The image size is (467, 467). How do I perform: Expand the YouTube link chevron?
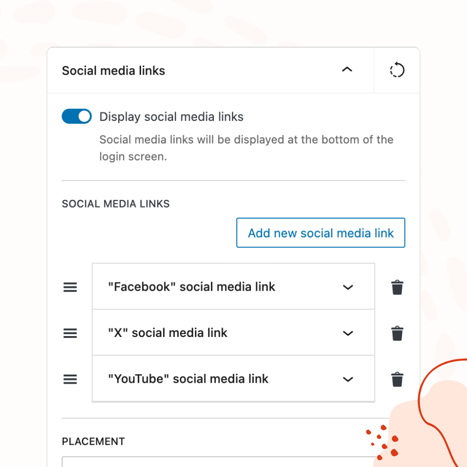click(348, 379)
